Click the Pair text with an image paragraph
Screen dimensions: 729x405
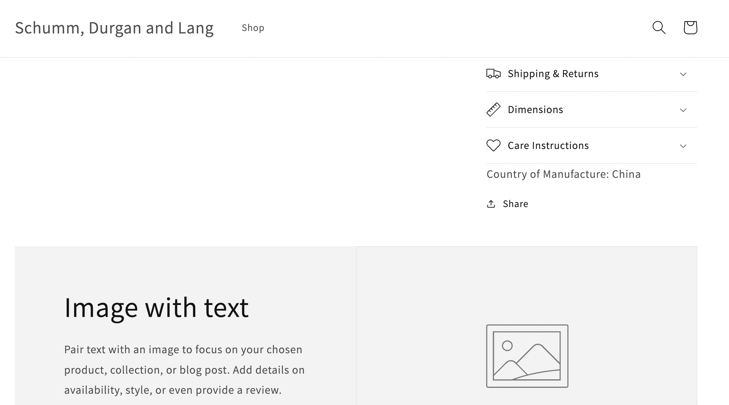coord(184,370)
